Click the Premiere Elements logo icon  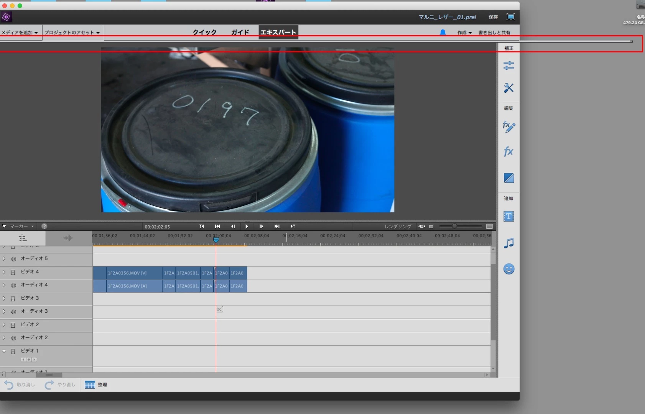point(6,17)
